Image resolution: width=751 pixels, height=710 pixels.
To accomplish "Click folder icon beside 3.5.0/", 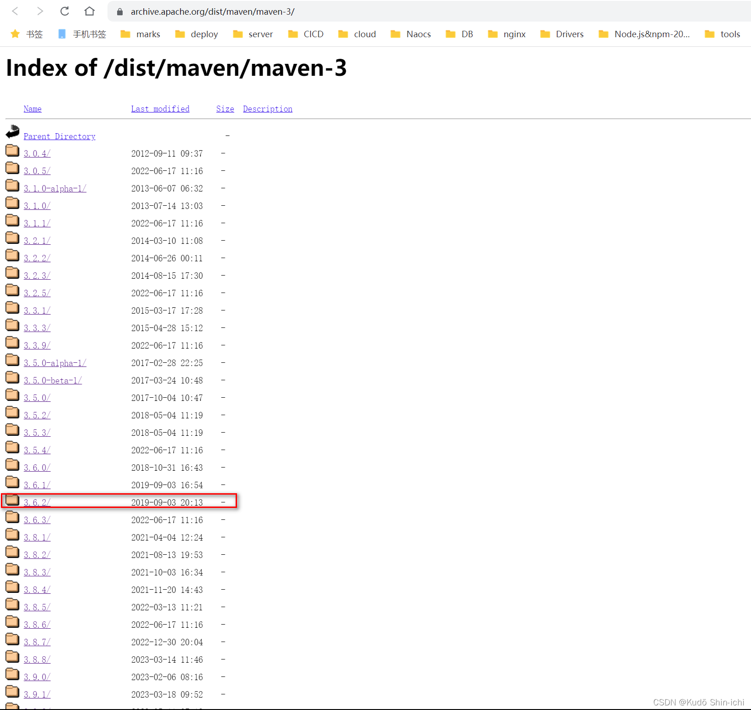I will [12, 394].
